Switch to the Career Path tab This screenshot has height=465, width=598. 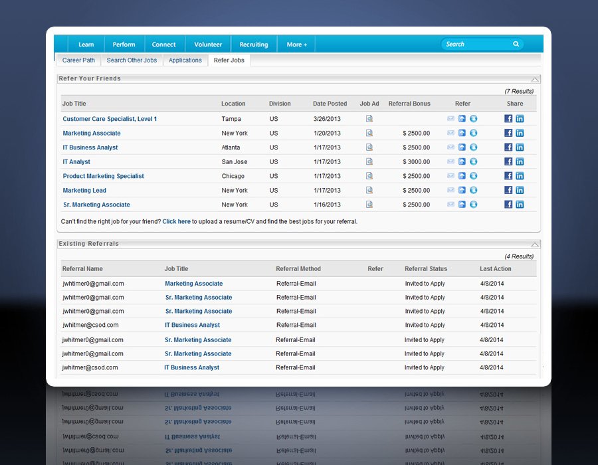[x=78, y=60]
